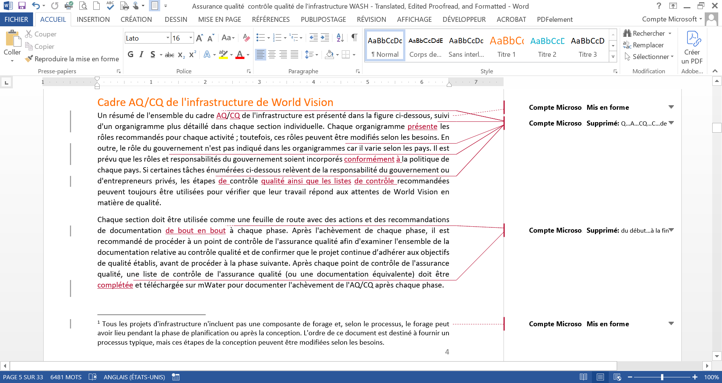Sort text with the A-Z icon
The image size is (722, 383).
tap(340, 38)
